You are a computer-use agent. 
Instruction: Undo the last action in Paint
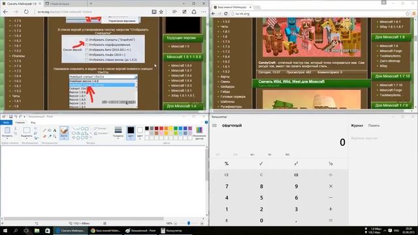tap(16, 116)
